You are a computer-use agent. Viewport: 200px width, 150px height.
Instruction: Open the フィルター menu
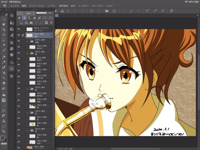pos(84,6)
